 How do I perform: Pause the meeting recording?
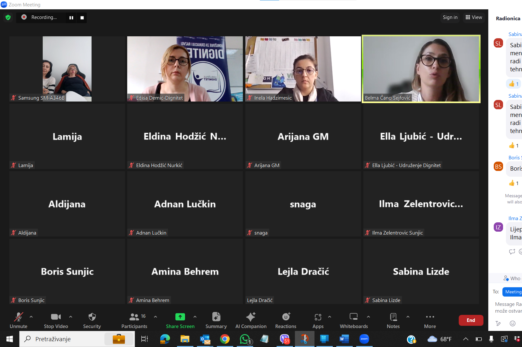[x=71, y=18]
